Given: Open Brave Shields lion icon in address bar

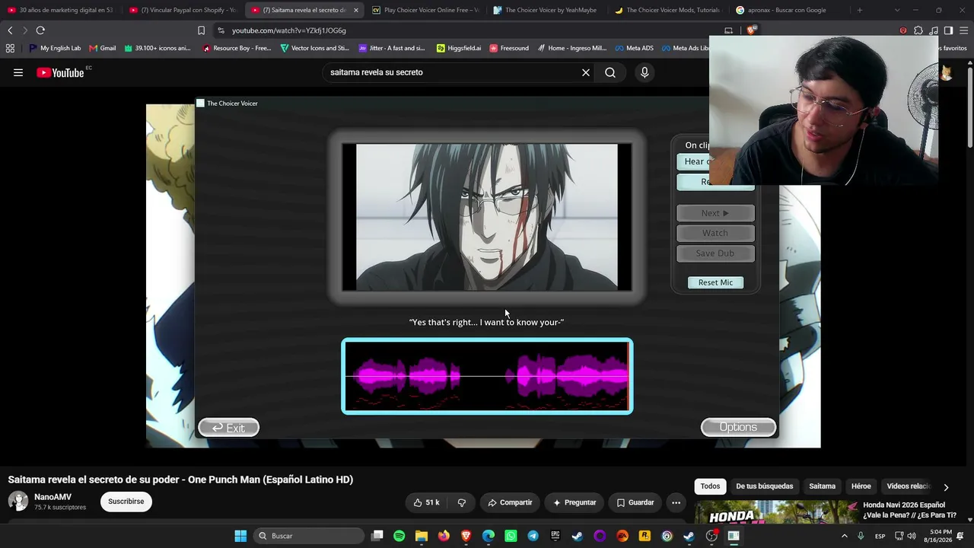Looking at the screenshot, I should [751, 30].
